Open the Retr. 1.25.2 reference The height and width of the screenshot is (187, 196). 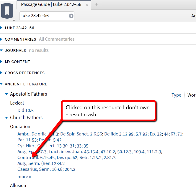pyautogui.click(x=90, y=158)
